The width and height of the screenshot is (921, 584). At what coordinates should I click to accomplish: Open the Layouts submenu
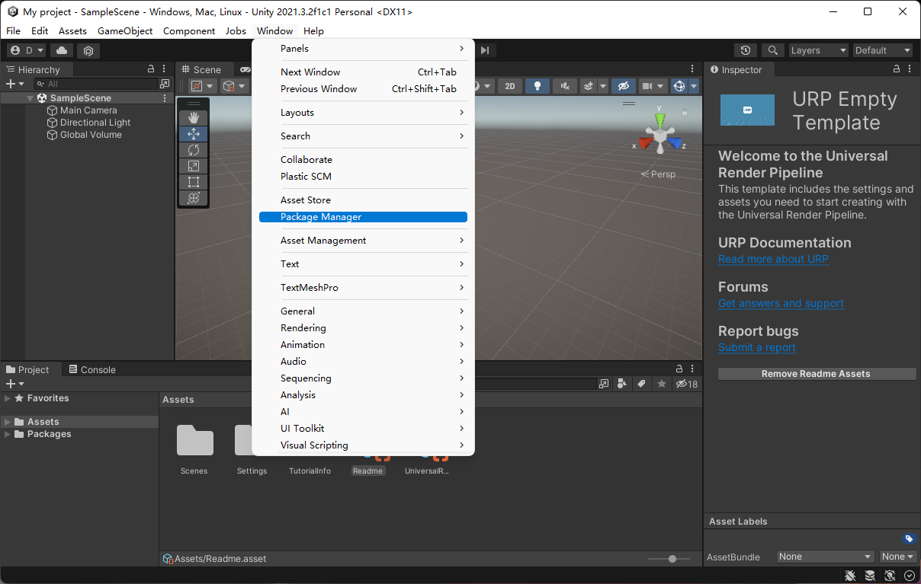pos(363,113)
